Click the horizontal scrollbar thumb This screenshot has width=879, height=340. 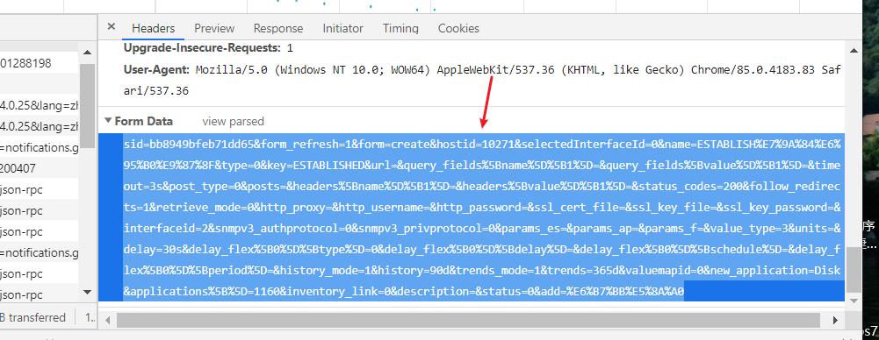click(x=468, y=321)
